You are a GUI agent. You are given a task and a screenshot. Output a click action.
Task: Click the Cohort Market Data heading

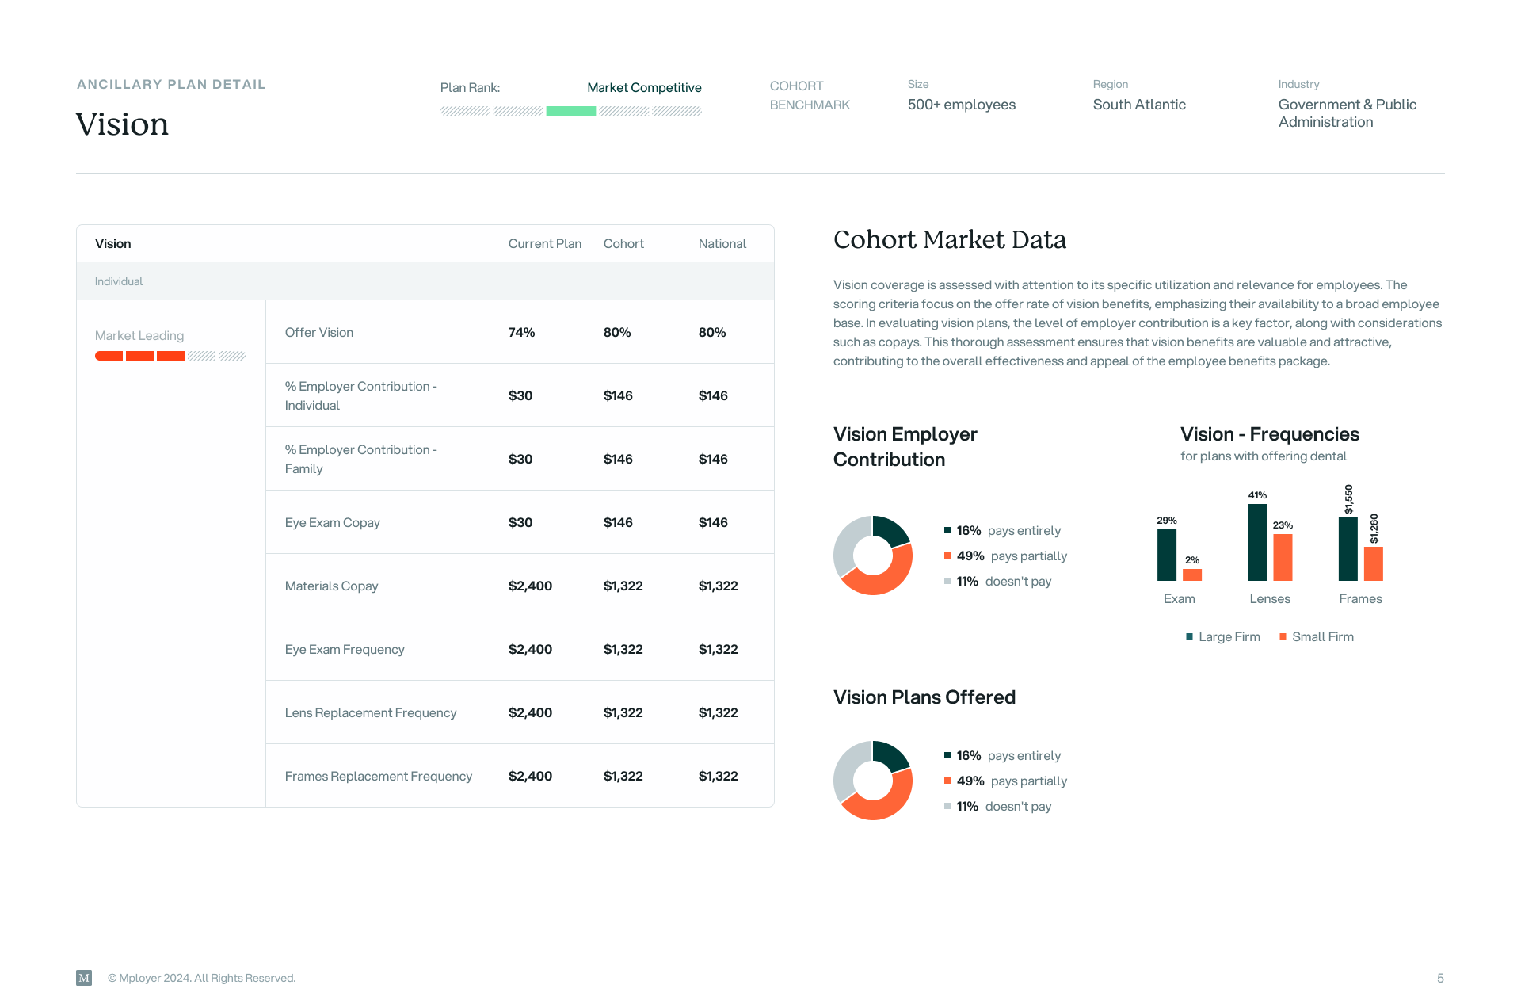pyautogui.click(x=949, y=240)
